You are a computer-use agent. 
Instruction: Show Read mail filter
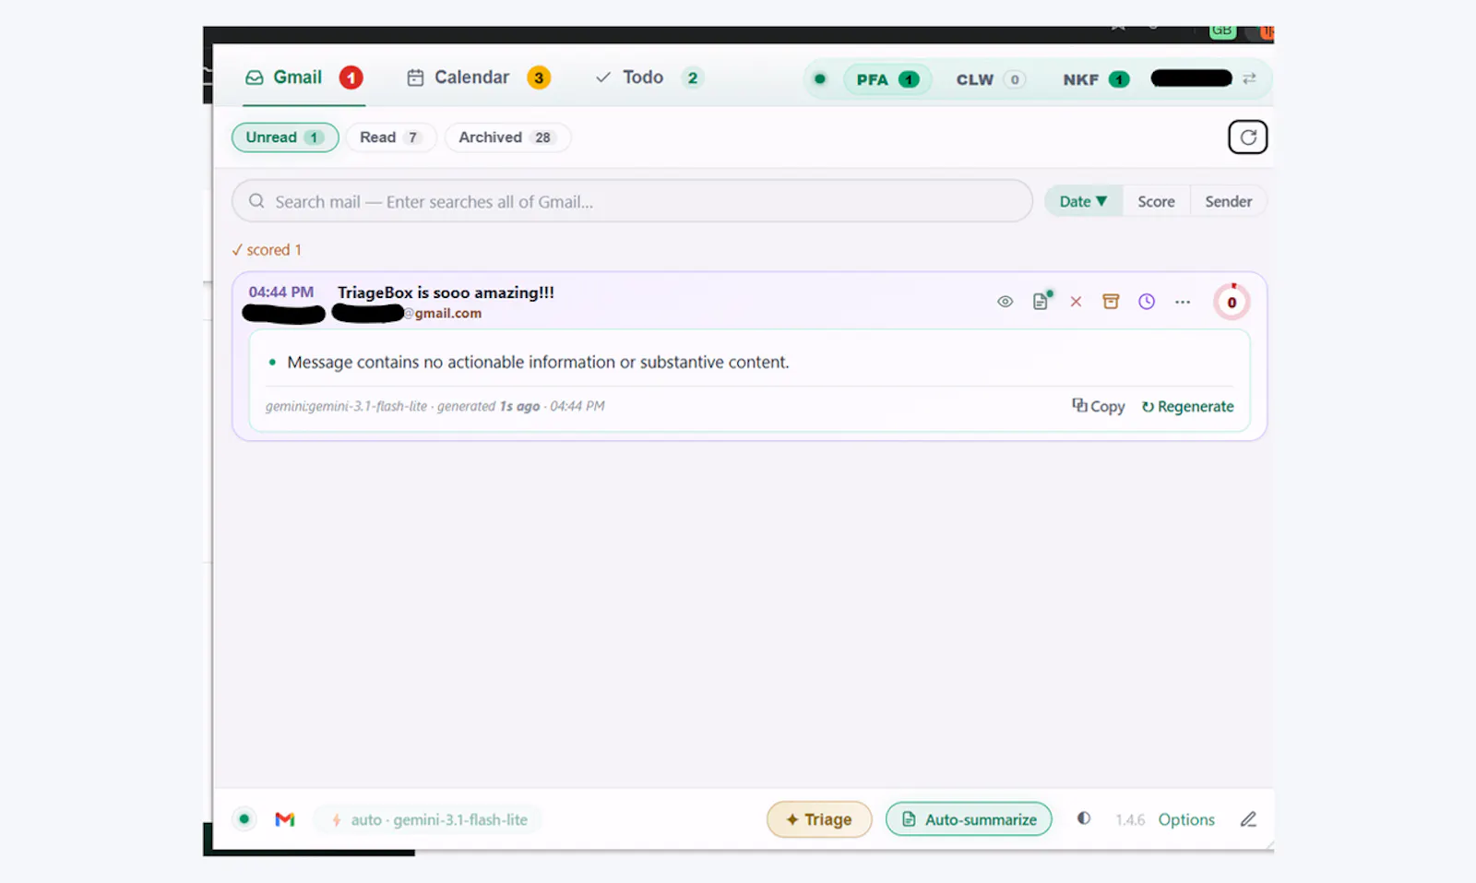pyautogui.click(x=390, y=137)
